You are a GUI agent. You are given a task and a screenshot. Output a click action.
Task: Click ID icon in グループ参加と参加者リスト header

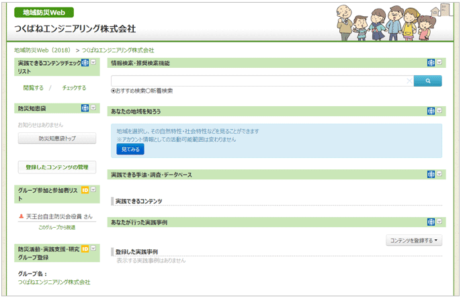[85, 190]
